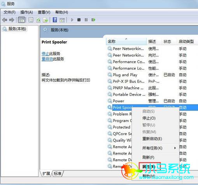Click the 已启动 status of Power
This screenshot has height=185, width=198.
pyautogui.click(x=169, y=101)
